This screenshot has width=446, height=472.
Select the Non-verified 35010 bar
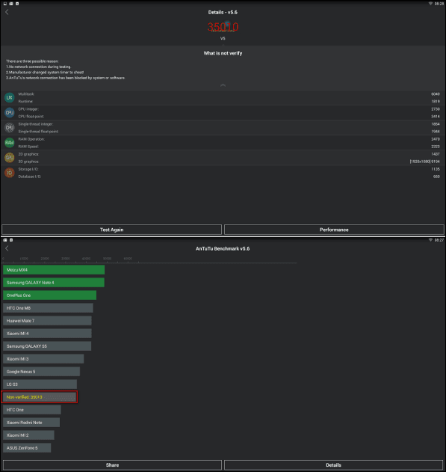(40, 397)
